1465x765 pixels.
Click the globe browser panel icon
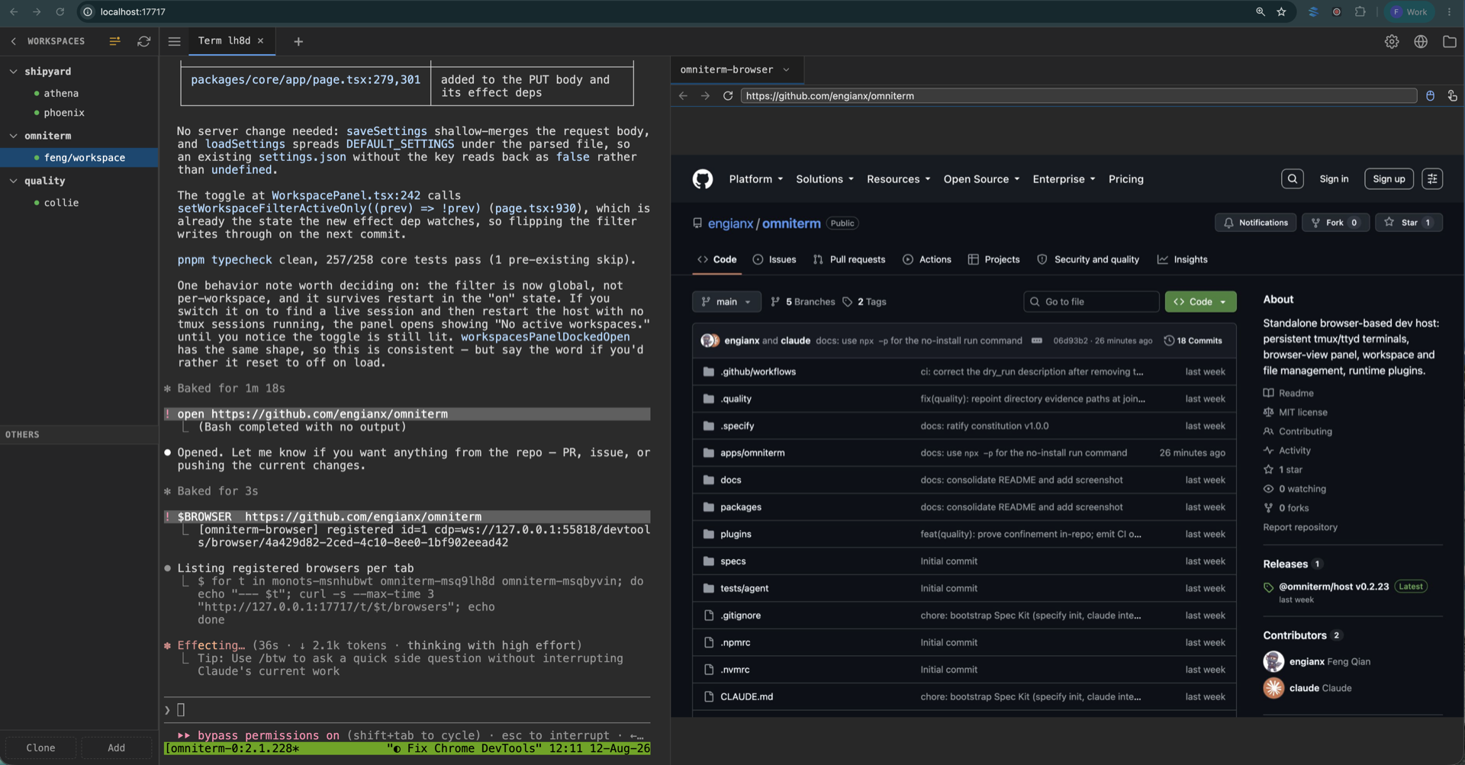click(x=1421, y=42)
